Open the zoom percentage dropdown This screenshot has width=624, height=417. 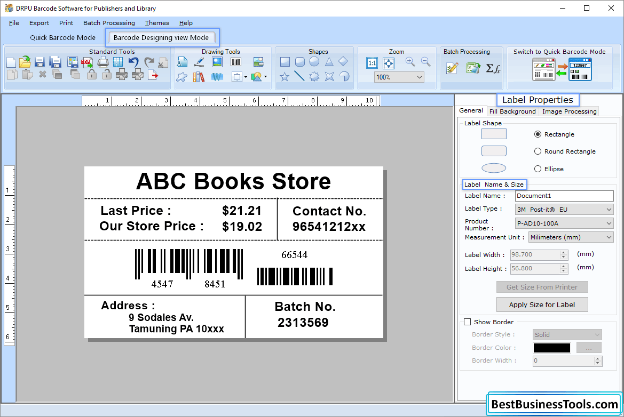click(x=399, y=77)
